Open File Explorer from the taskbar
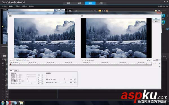This screenshot has height=105, width=169. pos(21,103)
